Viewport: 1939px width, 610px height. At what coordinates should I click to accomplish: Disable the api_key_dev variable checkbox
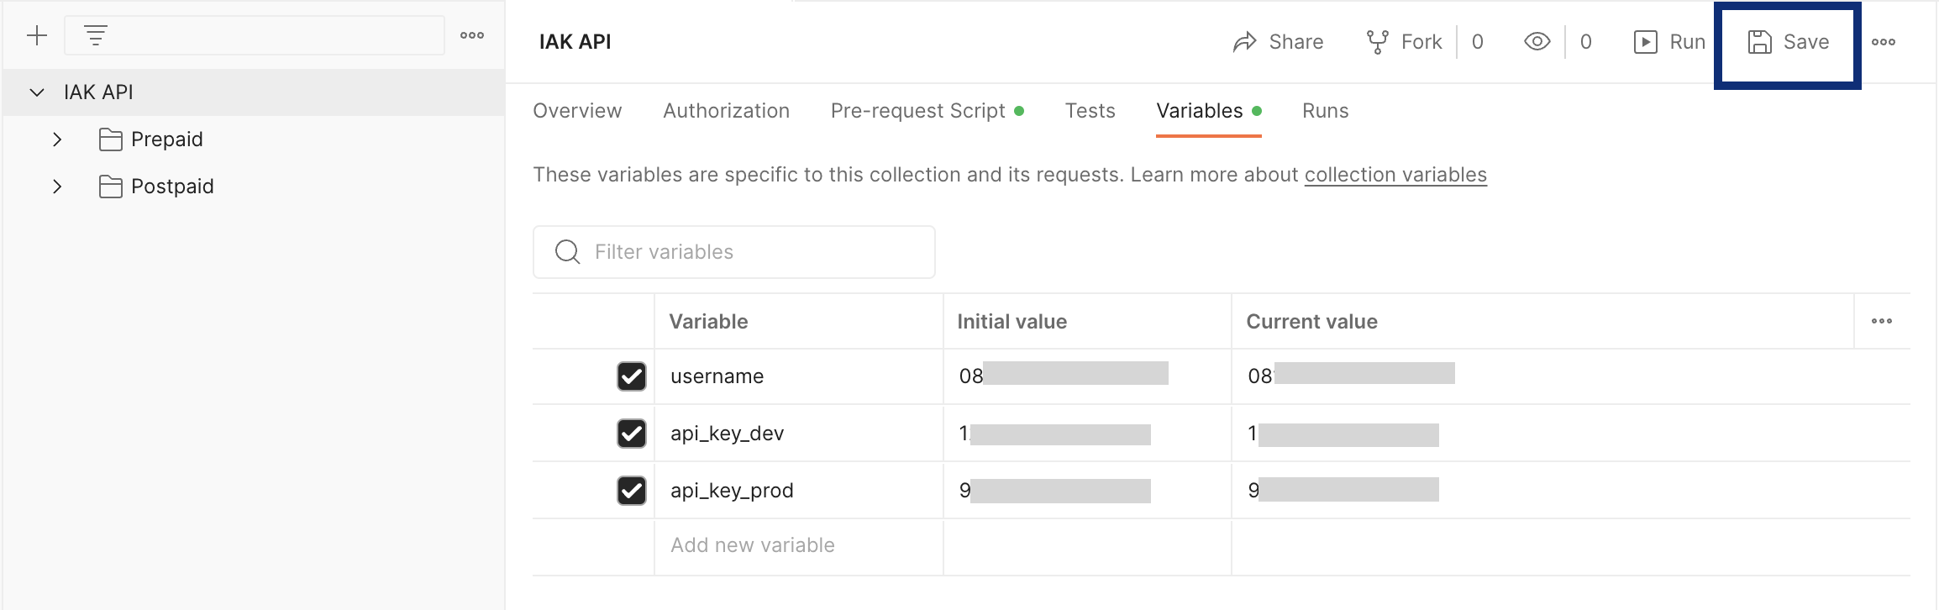coord(632,434)
